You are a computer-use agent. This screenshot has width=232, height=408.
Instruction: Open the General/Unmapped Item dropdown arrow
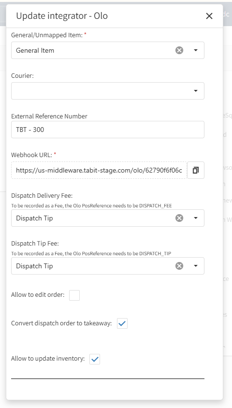pos(196,50)
